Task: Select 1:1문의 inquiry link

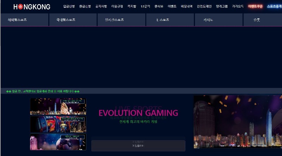Action: (145, 6)
